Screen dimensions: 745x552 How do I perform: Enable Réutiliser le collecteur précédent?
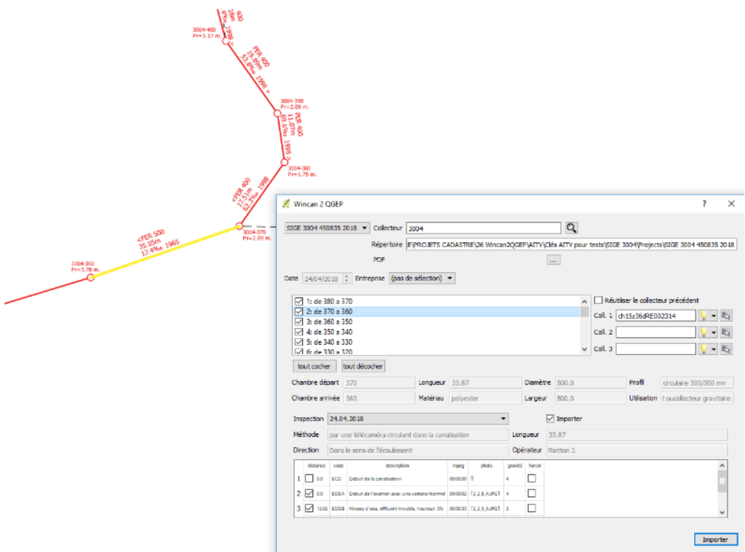pos(599,301)
